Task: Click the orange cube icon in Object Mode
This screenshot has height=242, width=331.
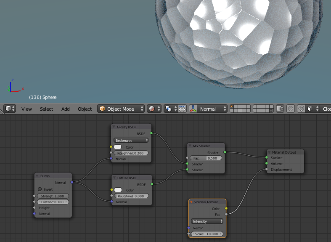Action: (102, 109)
